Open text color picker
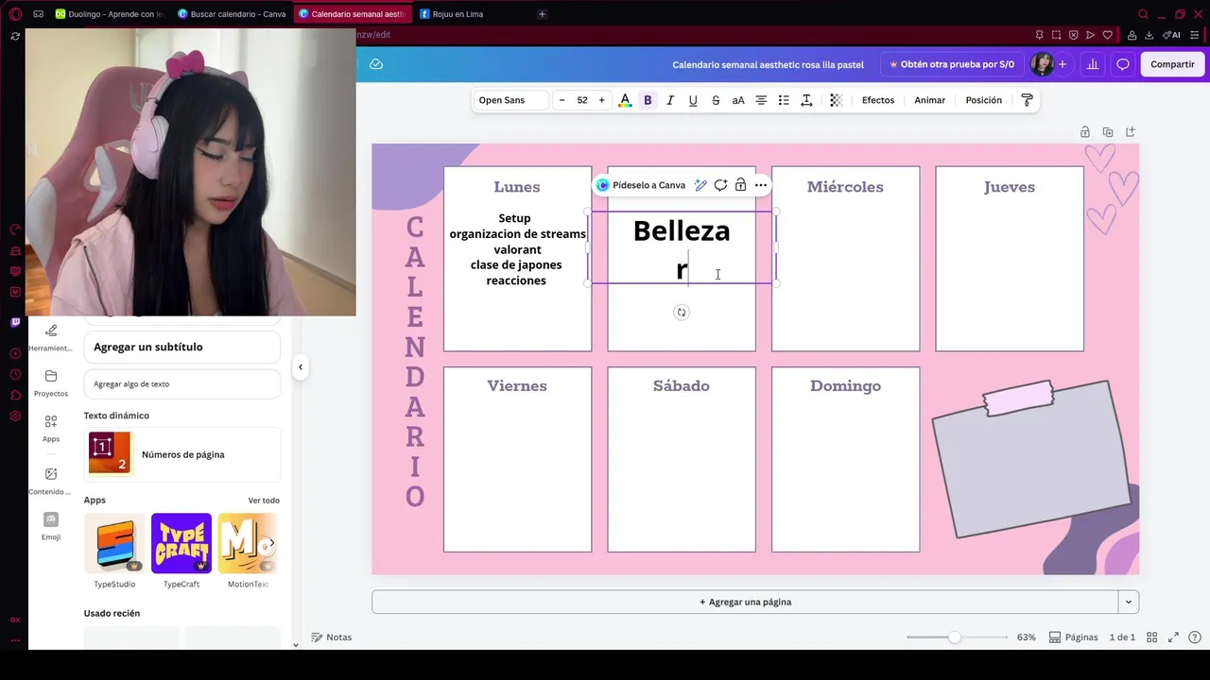1210x680 pixels. click(625, 100)
